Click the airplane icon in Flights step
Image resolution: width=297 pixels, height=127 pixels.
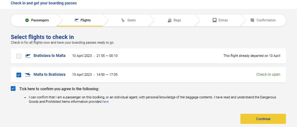click(76, 20)
